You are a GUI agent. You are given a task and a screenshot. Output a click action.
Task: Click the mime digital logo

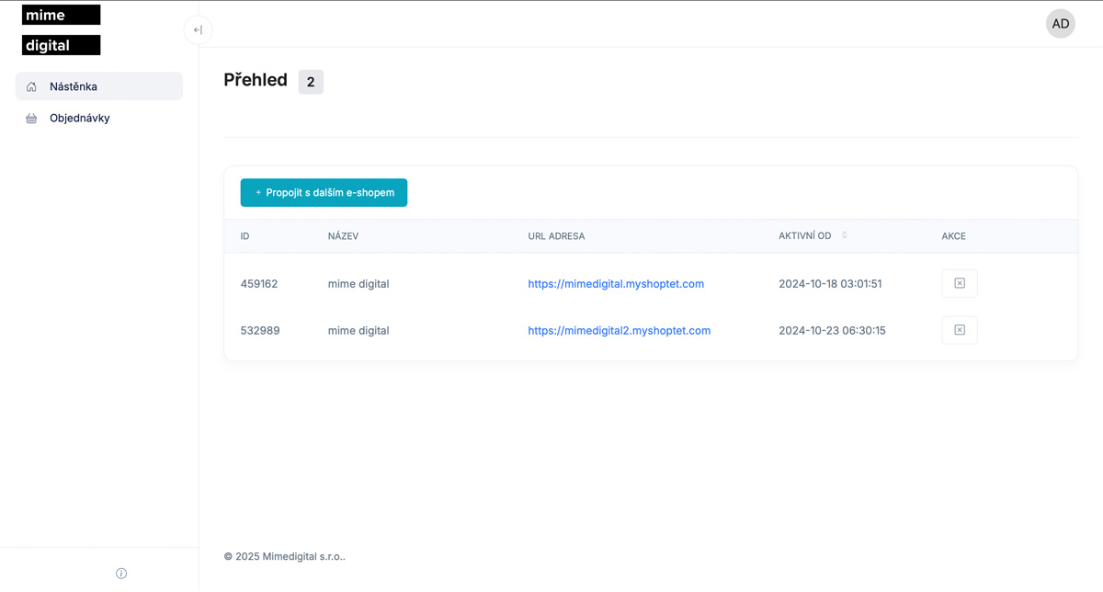[62, 29]
